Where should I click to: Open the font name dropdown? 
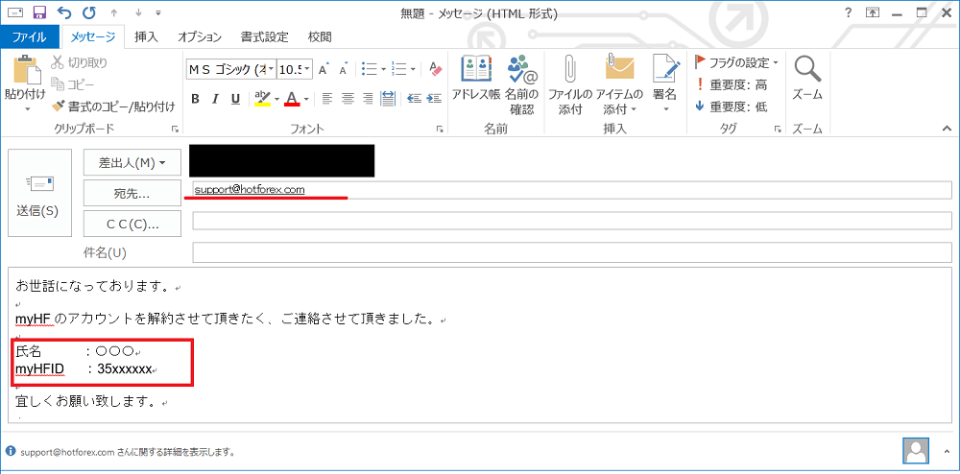tap(271, 69)
